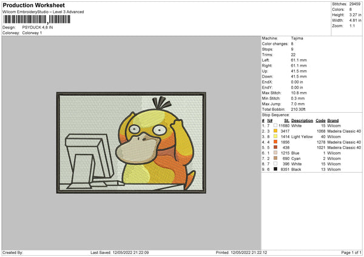Select the Blue description text
This screenshot has height=257, width=364.
pos(295,153)
